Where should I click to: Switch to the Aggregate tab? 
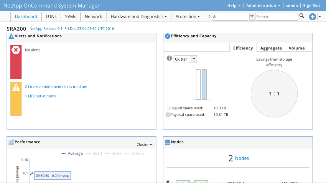pyautogui.click(x=271, y=48)
